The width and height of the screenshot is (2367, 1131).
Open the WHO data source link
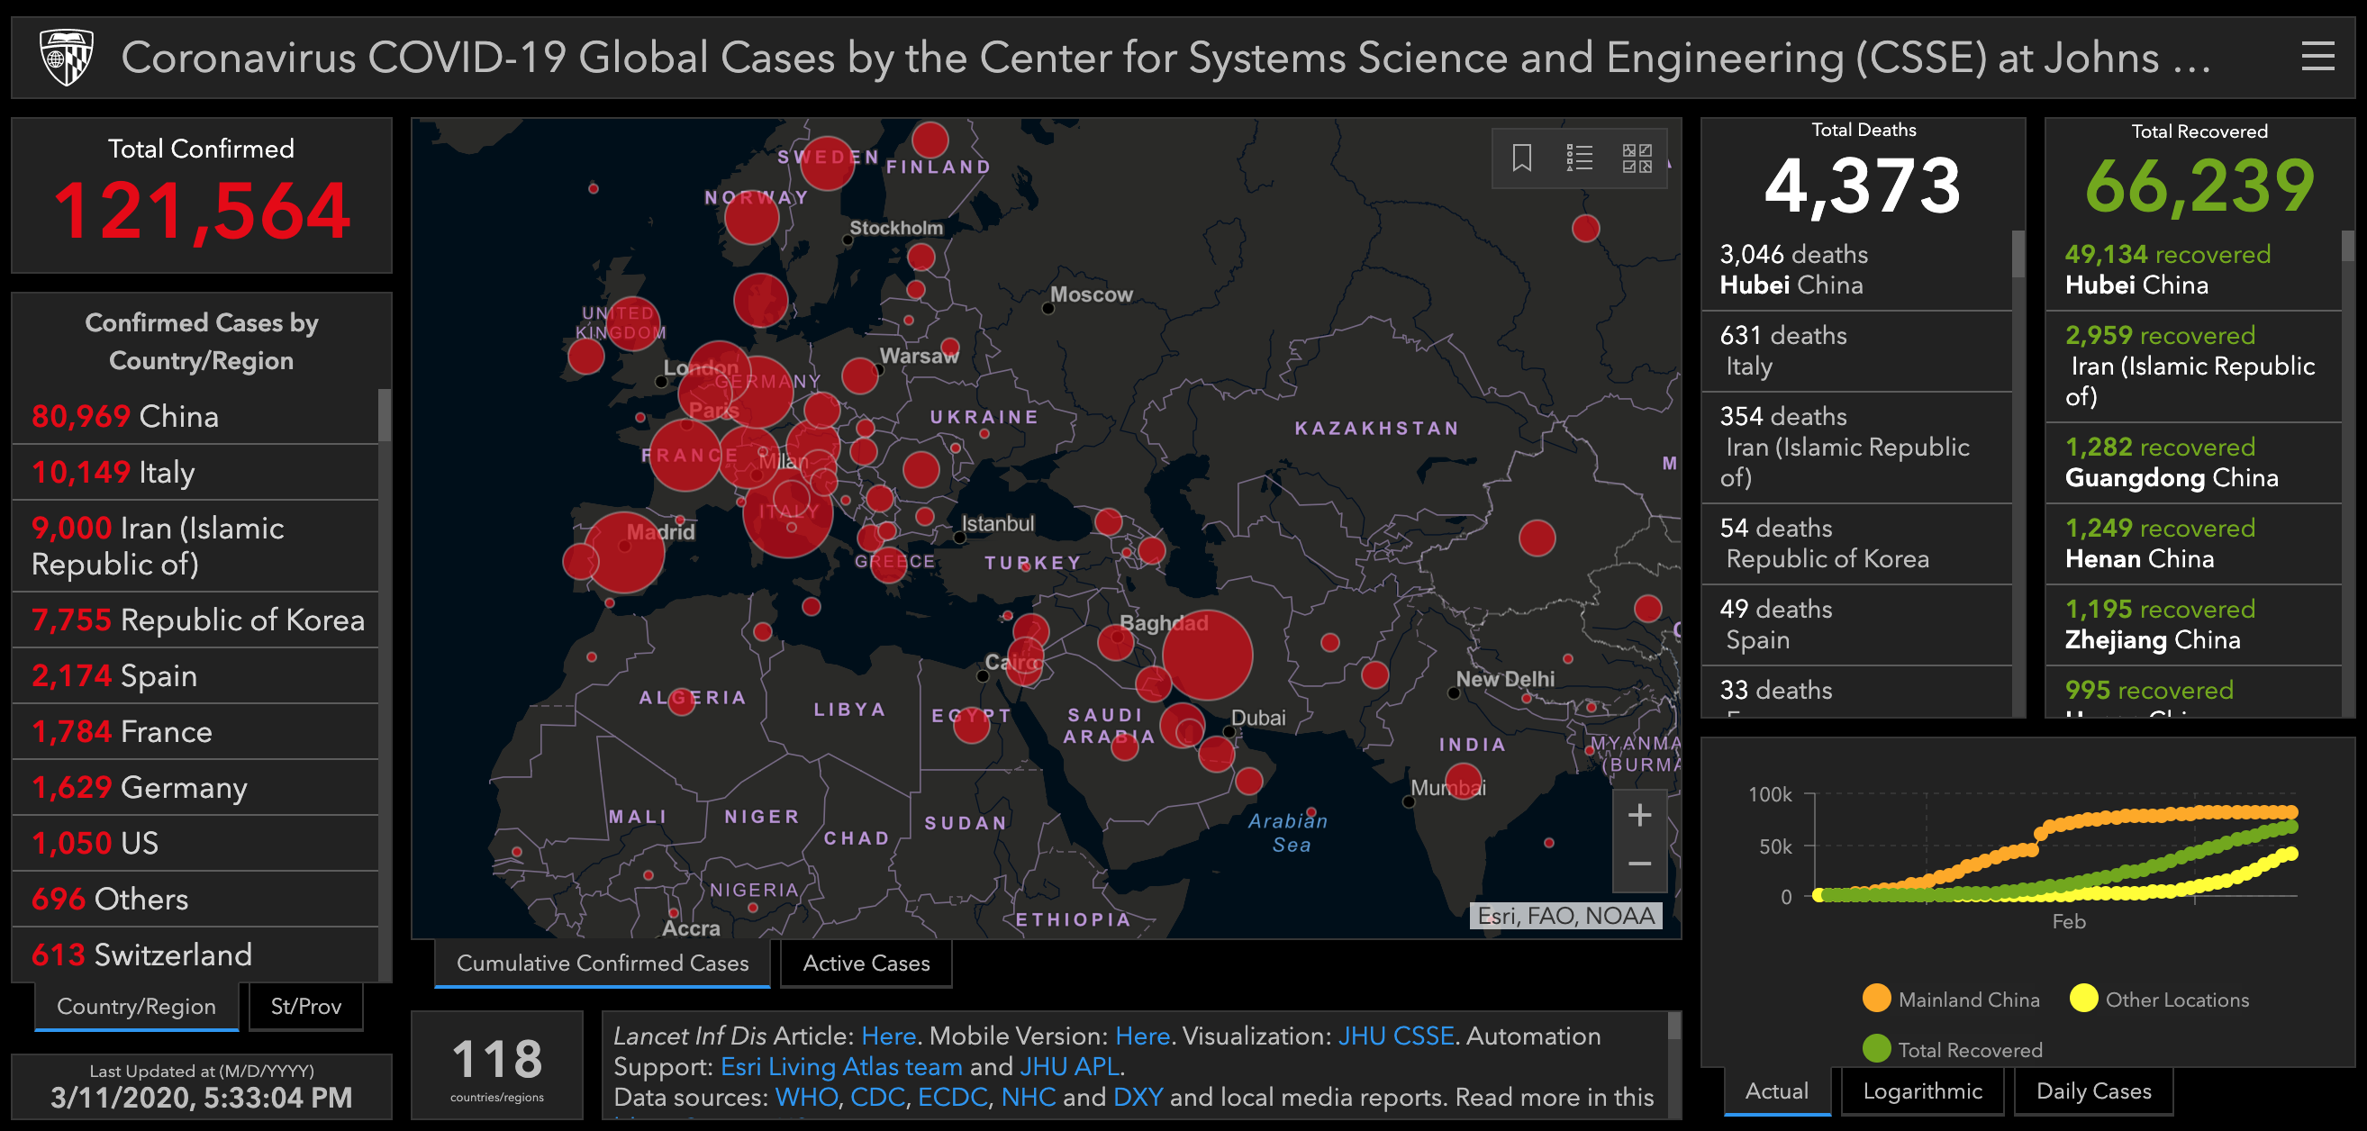(806, 1097)
